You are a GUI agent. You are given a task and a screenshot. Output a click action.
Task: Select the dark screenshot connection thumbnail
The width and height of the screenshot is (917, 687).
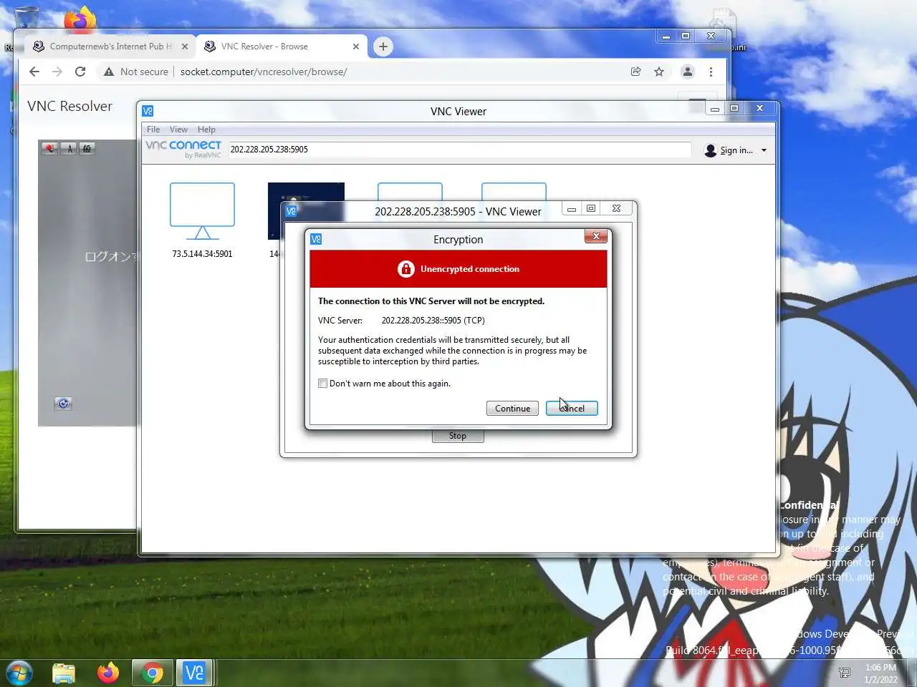[306, 210]
